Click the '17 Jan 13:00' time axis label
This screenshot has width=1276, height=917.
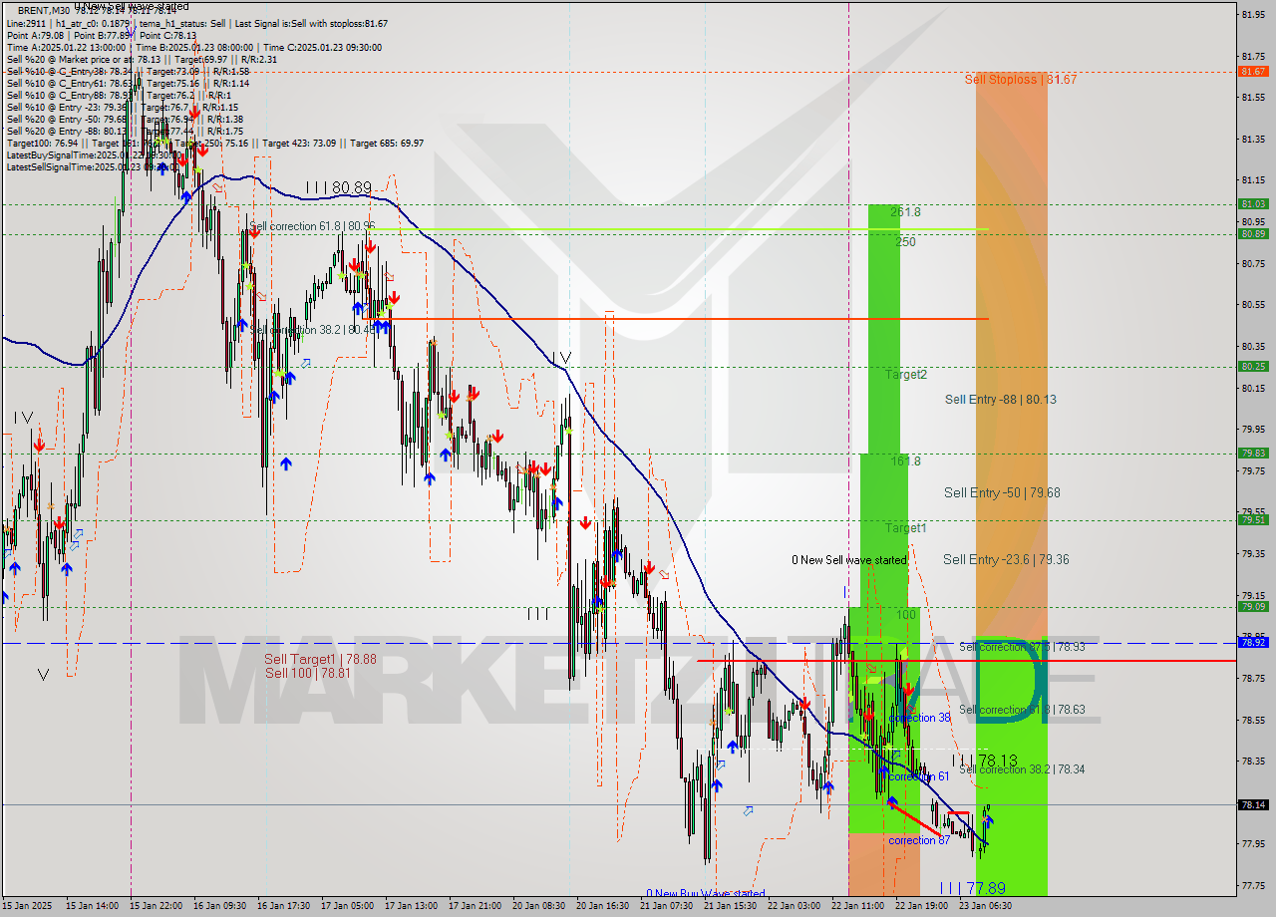coord(410,906)
